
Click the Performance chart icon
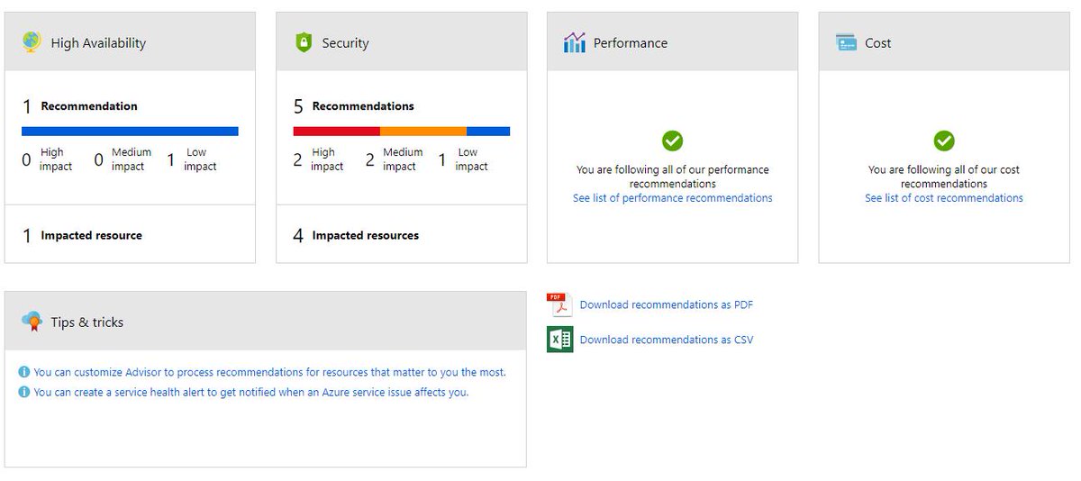(575, 42)
